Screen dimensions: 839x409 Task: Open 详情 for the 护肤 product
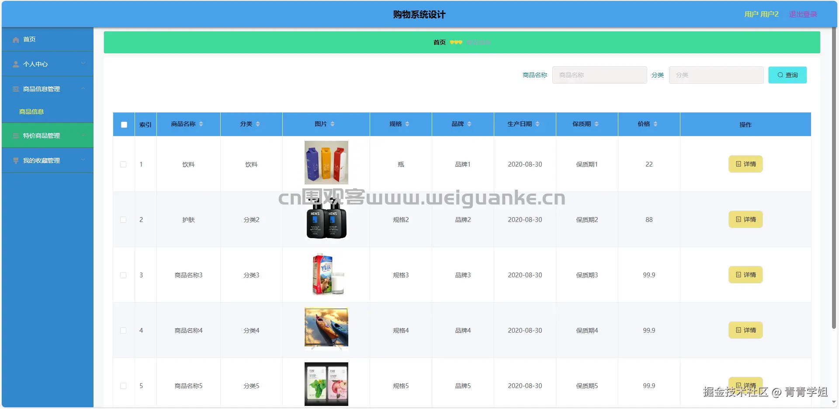(745, 219)
